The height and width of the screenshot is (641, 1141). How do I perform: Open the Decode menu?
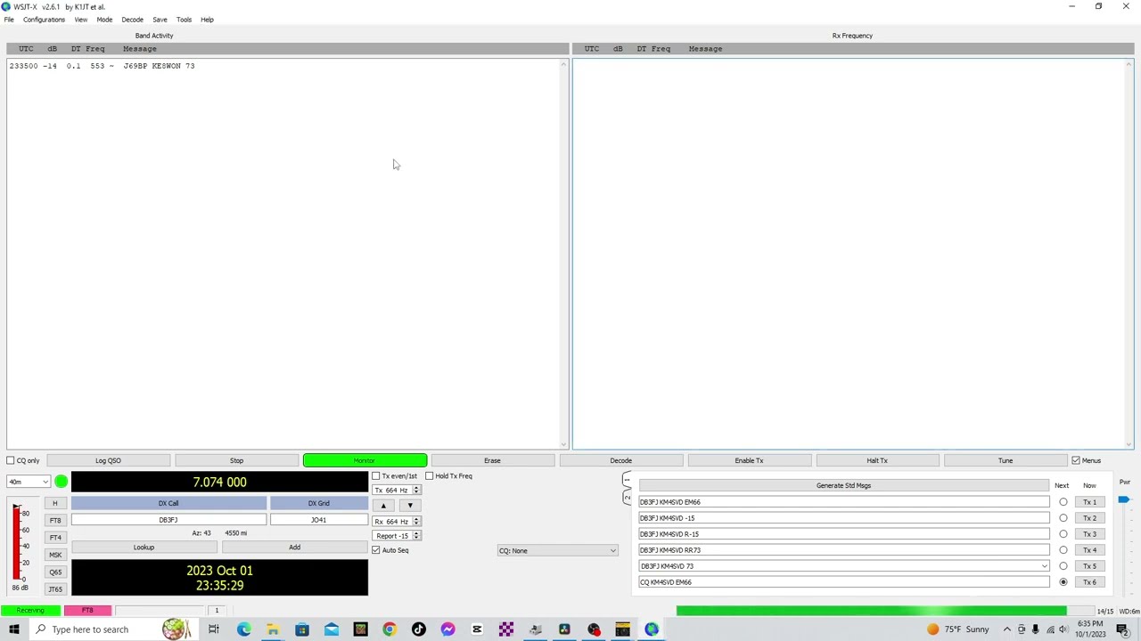coord(132,20)
